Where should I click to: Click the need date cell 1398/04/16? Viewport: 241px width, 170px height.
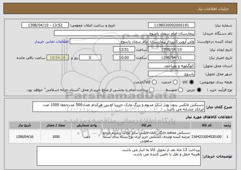point(25,137)
